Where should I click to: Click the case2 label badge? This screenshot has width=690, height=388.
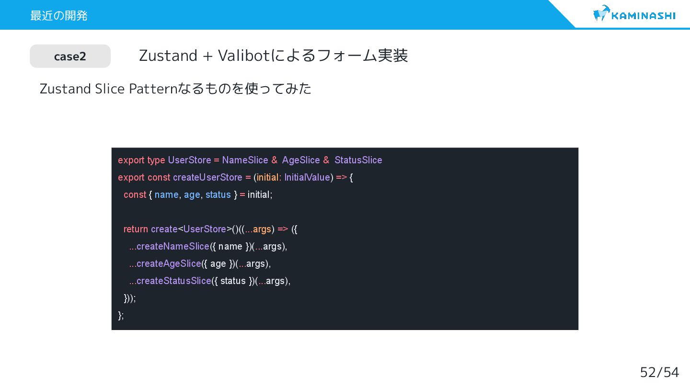(x=70, y=56)
